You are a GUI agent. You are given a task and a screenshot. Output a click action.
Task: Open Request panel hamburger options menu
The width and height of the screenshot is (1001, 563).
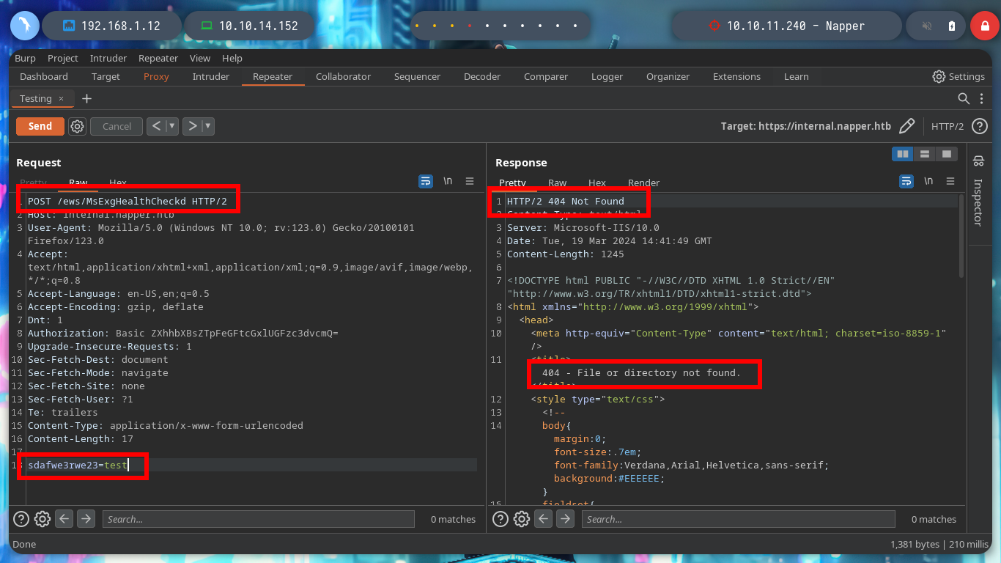(x=470, y=181)
